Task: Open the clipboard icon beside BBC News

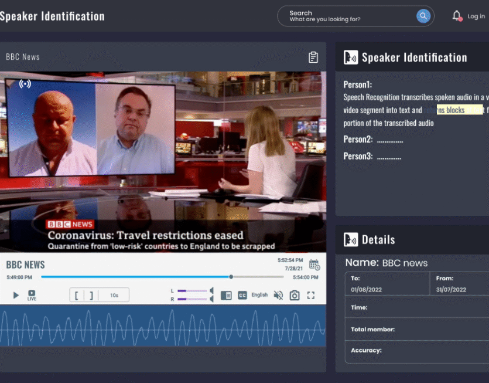Action: click(313, 57)
